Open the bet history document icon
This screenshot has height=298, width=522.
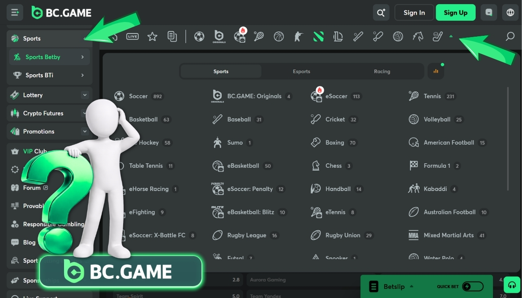172,37
